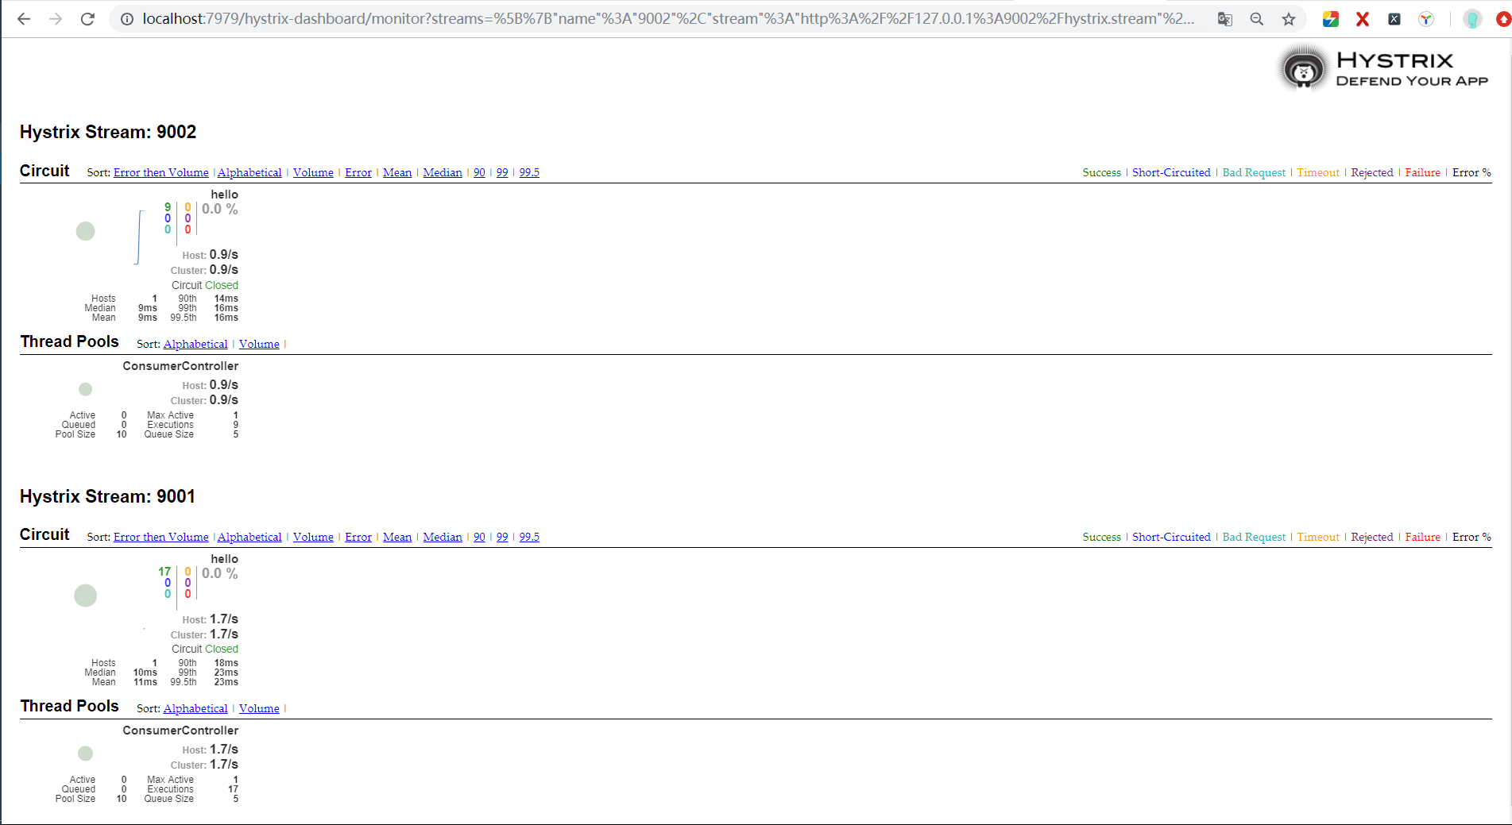Go back with the browser back arrow
The height and width of the screenshot is (825, 1512).
(x=24, y=19)
